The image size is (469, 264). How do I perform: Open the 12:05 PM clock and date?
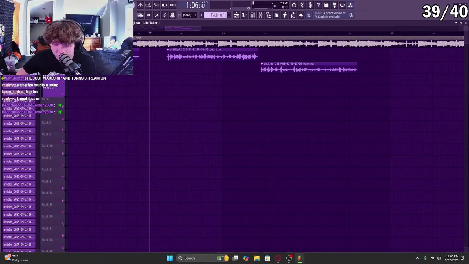[452, 258]
